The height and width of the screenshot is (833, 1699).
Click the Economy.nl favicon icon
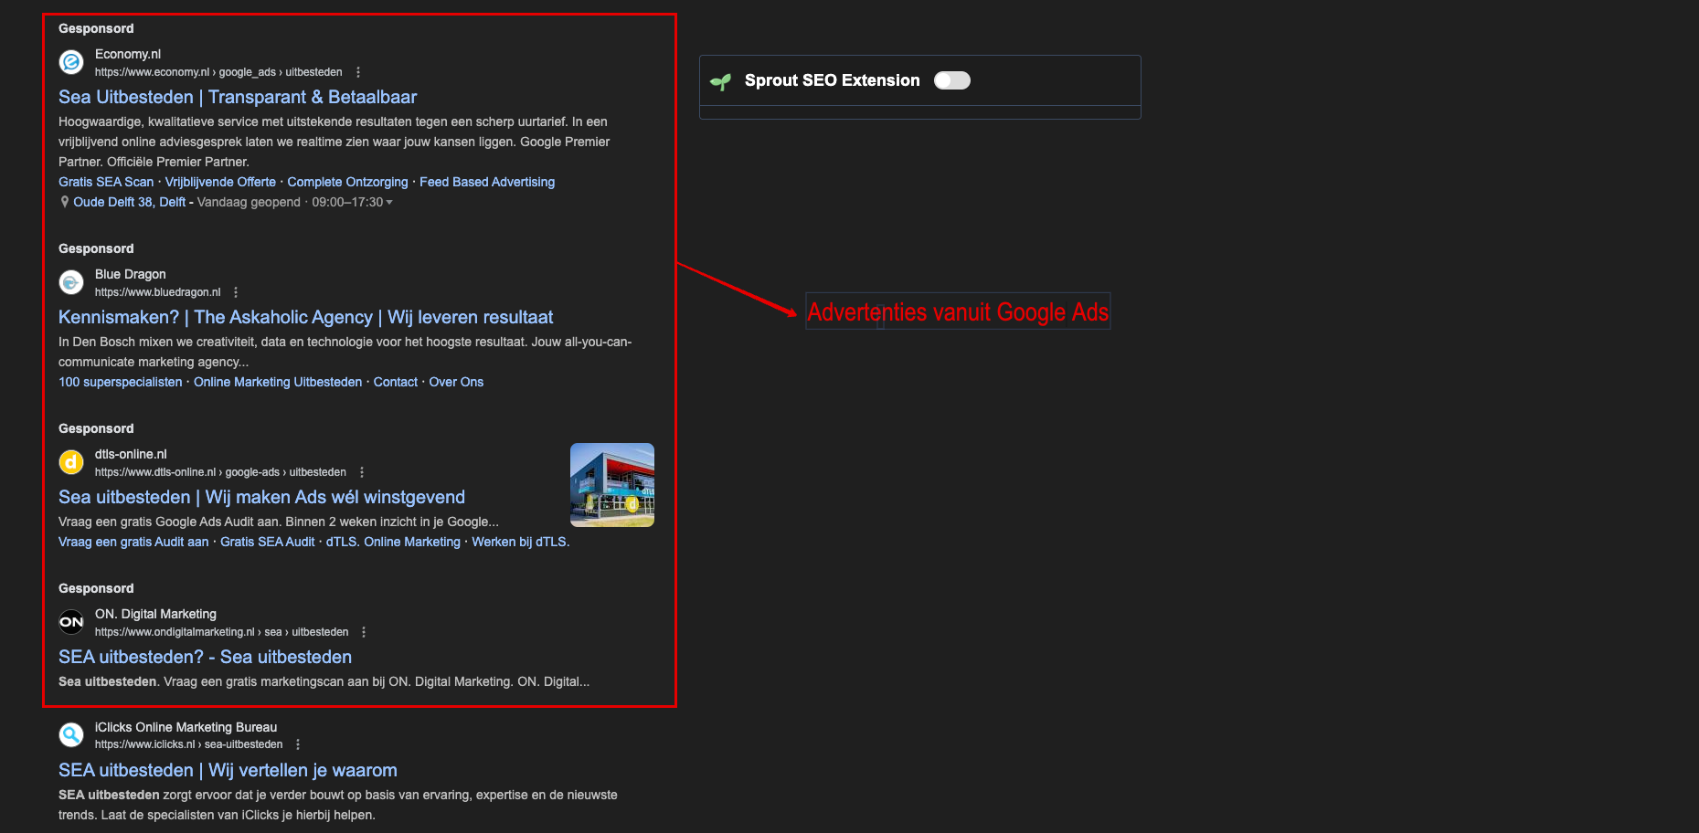tap(71, 62)
